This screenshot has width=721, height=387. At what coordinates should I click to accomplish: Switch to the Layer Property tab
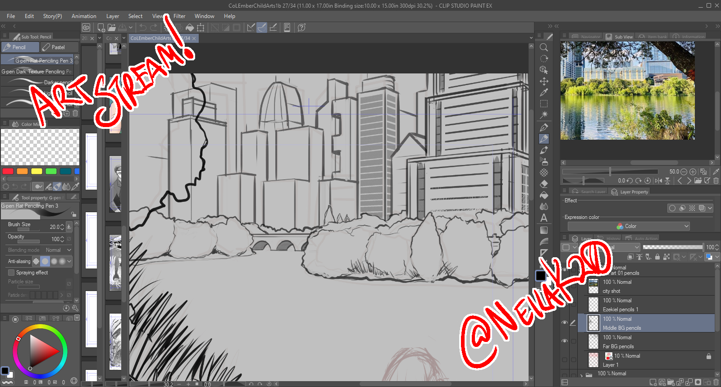pyautogui.click(x=630, y=192)
